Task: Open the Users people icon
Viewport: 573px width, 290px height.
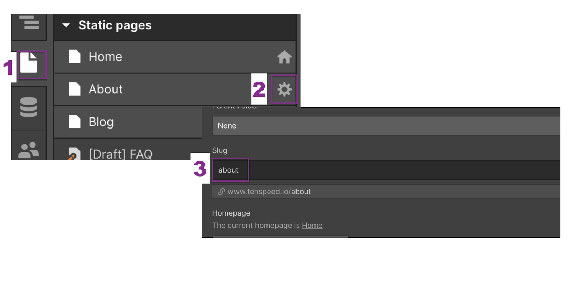Action: tap(29, 150)
